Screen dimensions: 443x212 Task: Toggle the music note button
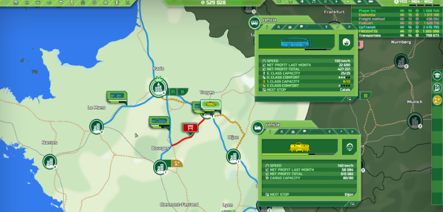[x=314, y=2]
